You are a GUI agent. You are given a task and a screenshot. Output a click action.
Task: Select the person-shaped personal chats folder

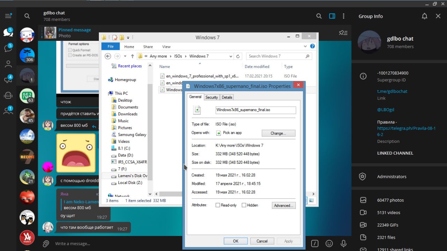point(8,64)
